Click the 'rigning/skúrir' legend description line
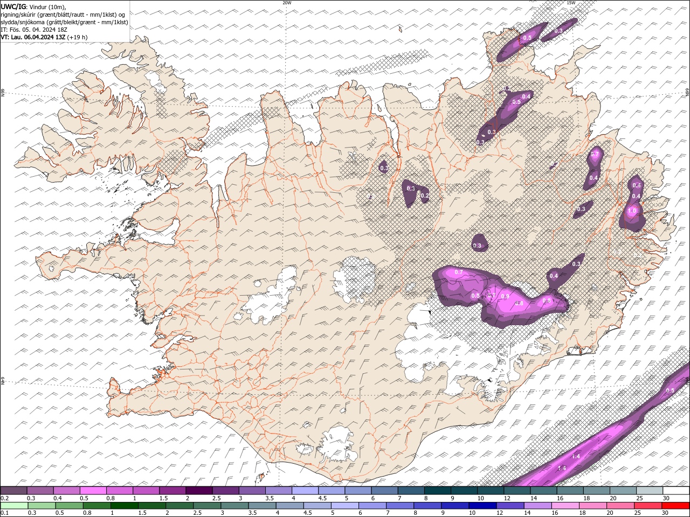Screen dimensions: 690x517 [x=63, y=15]
